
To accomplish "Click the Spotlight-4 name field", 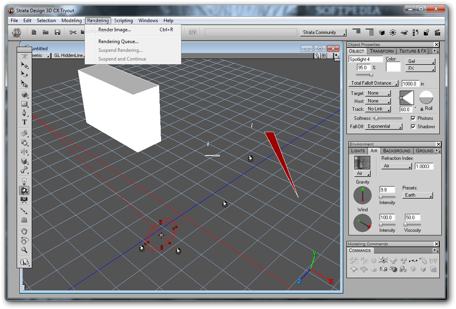I will pyautogui.click(x=366, y=59).
